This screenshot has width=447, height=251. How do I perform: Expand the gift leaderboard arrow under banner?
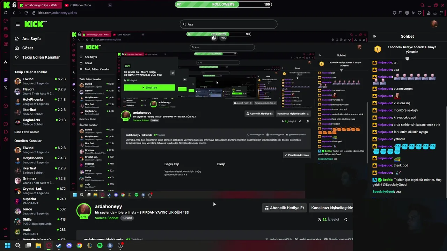[x=407, y=59]
